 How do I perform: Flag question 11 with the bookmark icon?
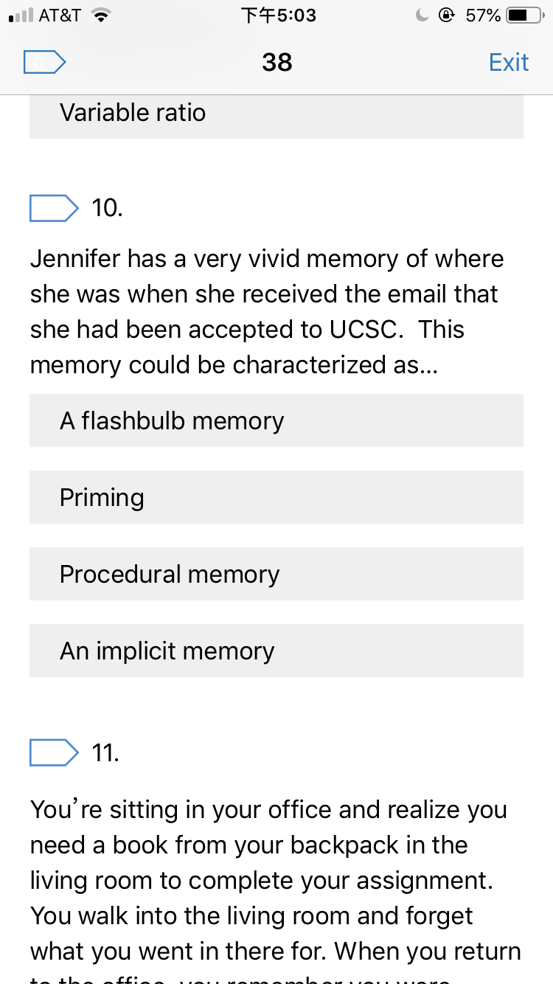point(54,752)
